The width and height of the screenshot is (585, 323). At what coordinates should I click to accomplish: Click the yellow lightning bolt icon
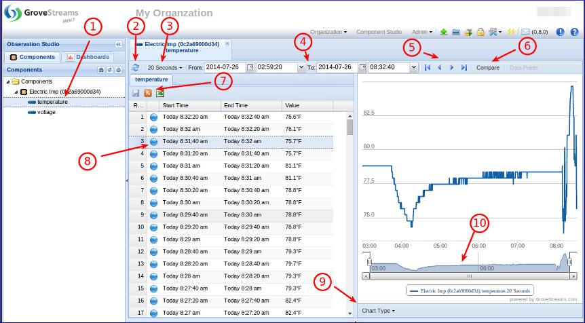point(511,32)
